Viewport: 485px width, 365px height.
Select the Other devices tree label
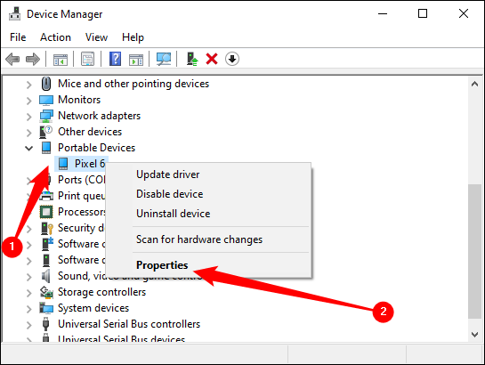90,132
